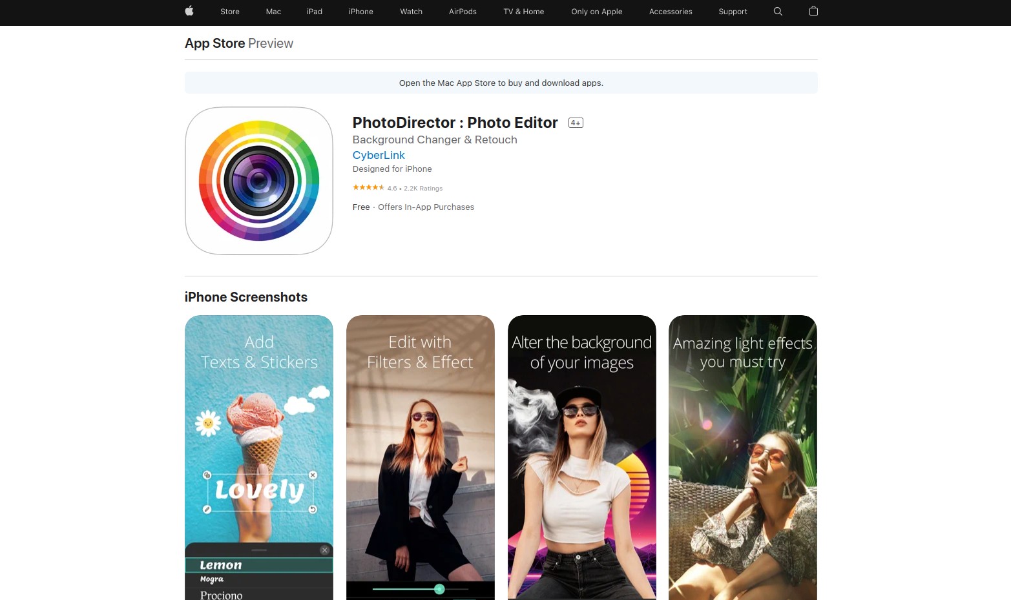Image resolution: width=1011 pixels, height=600 pixels.
Task: Open Only on Apple menu item
Action: (597, 12)
